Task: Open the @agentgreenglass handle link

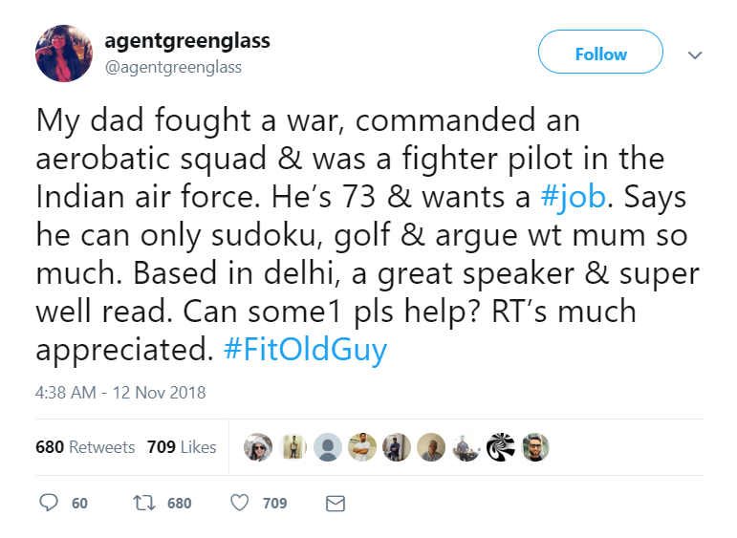Action: click(173, 67)
